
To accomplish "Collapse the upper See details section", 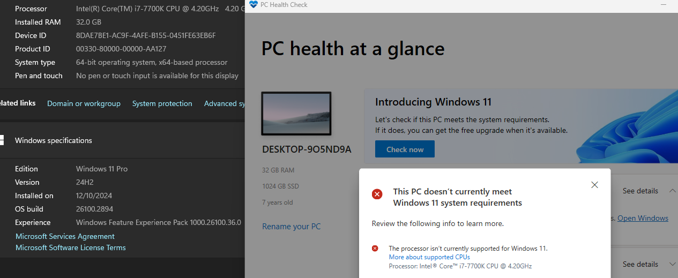I will tap(672, 191).
